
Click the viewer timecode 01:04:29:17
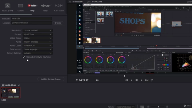coord(82,80)
